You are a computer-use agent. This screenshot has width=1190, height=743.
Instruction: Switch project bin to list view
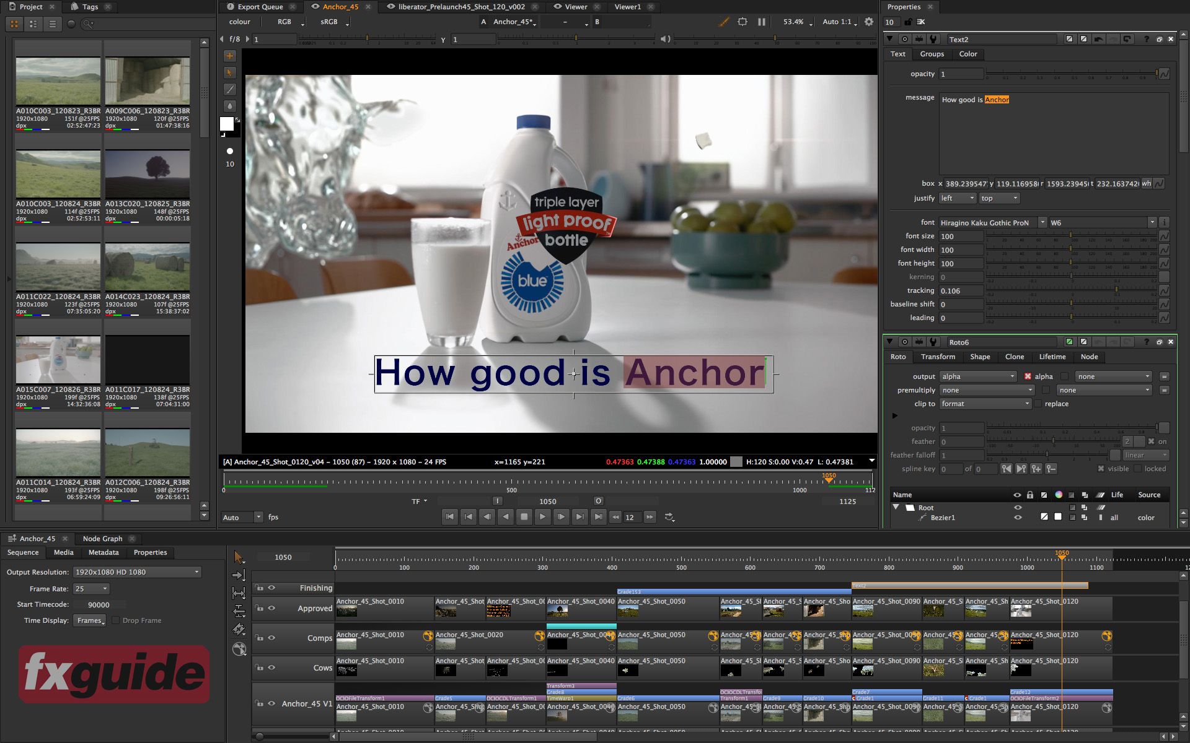coord(53,24)
